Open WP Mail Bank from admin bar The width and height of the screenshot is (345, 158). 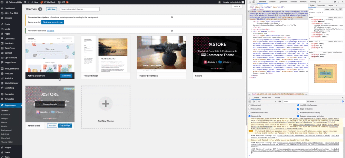click(x=48, y=2)
